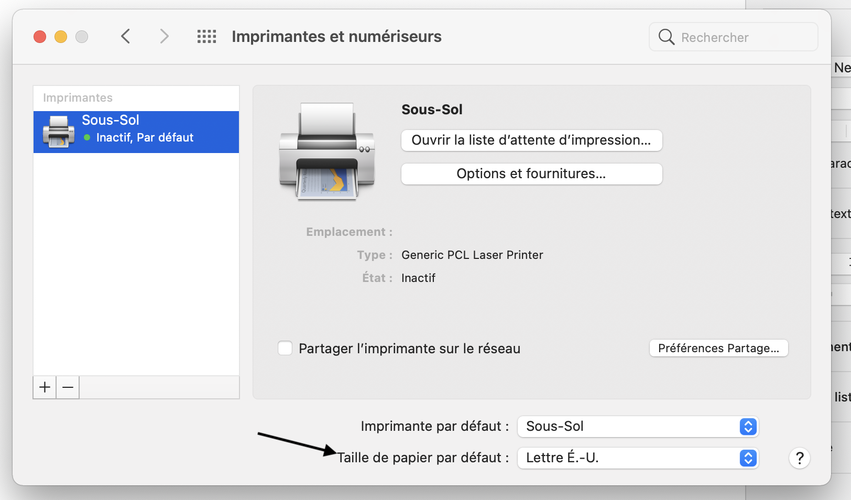Click the magnifying glass search icon
Viewport: 851px width, 500px height.
coord(666,37)
